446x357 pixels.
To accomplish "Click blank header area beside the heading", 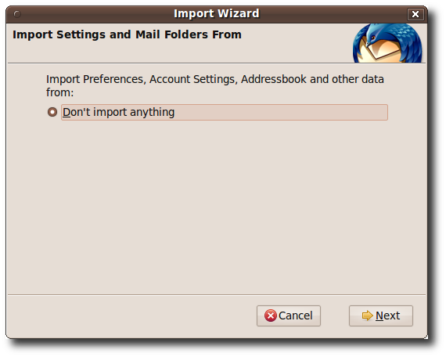I will 296,43.
